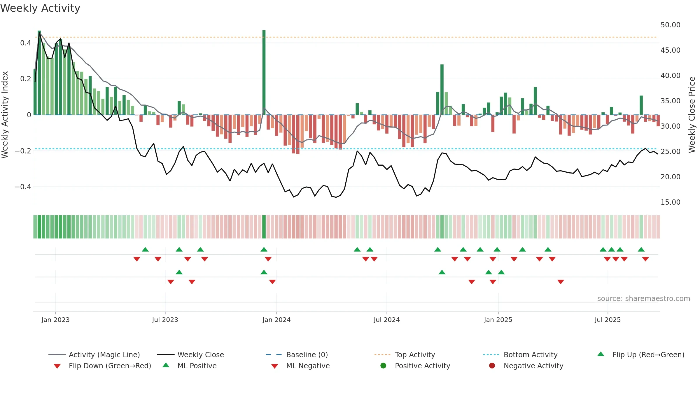Screen dimensions: 700x393
Task: Click the 0.2 activity axis label
Action: 26,79
